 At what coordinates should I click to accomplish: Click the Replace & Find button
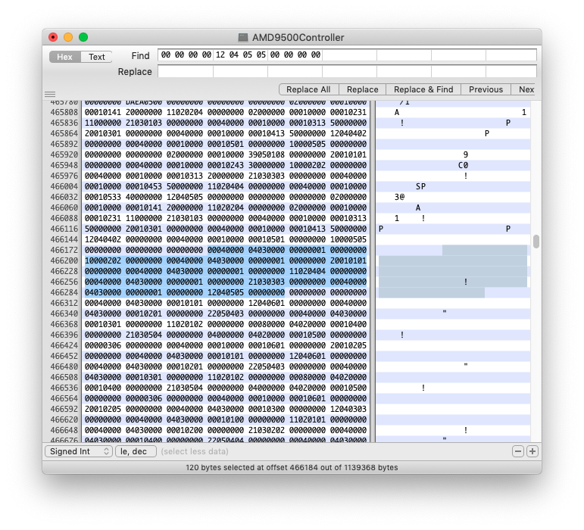[x=423, y=89]
